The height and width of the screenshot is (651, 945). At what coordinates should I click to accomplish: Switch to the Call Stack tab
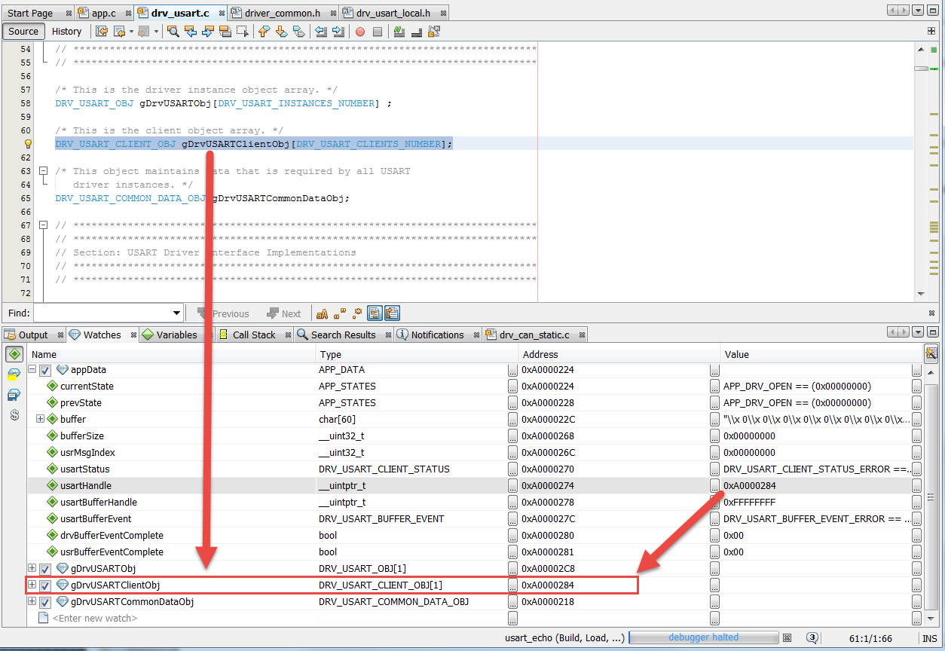[x=253, y=335]
